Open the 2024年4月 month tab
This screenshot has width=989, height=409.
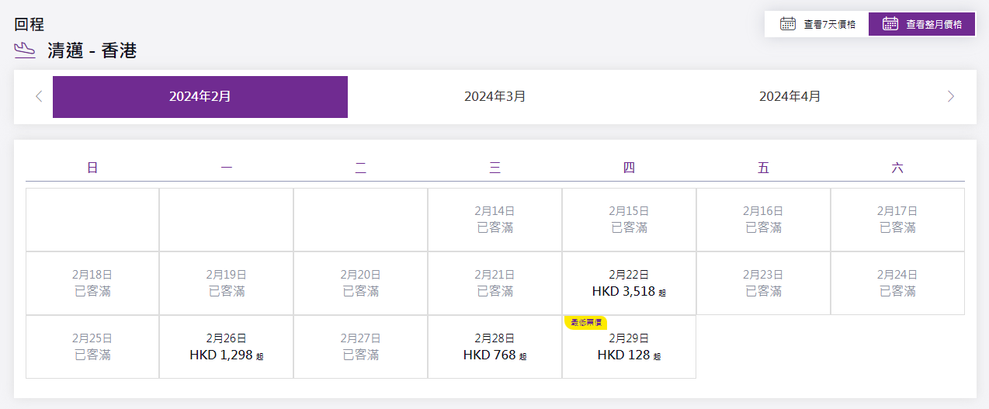point(789,97)
